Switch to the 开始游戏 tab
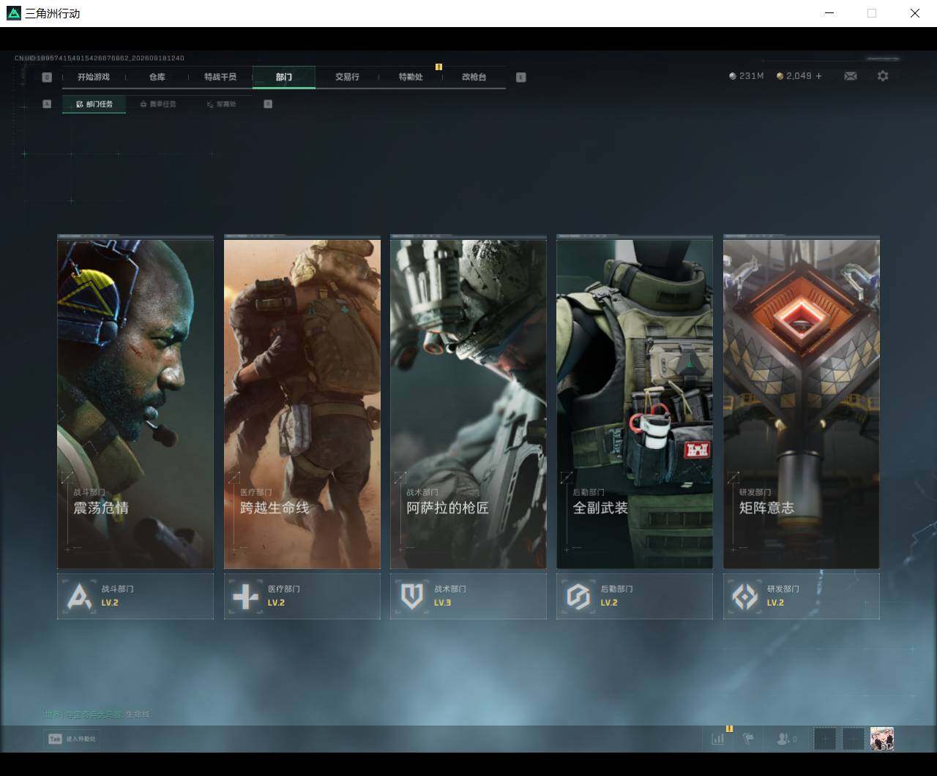This screenshot has height=776, width=937. [94, 77]
